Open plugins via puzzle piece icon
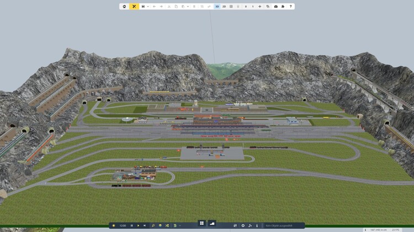 click(283, 6)
